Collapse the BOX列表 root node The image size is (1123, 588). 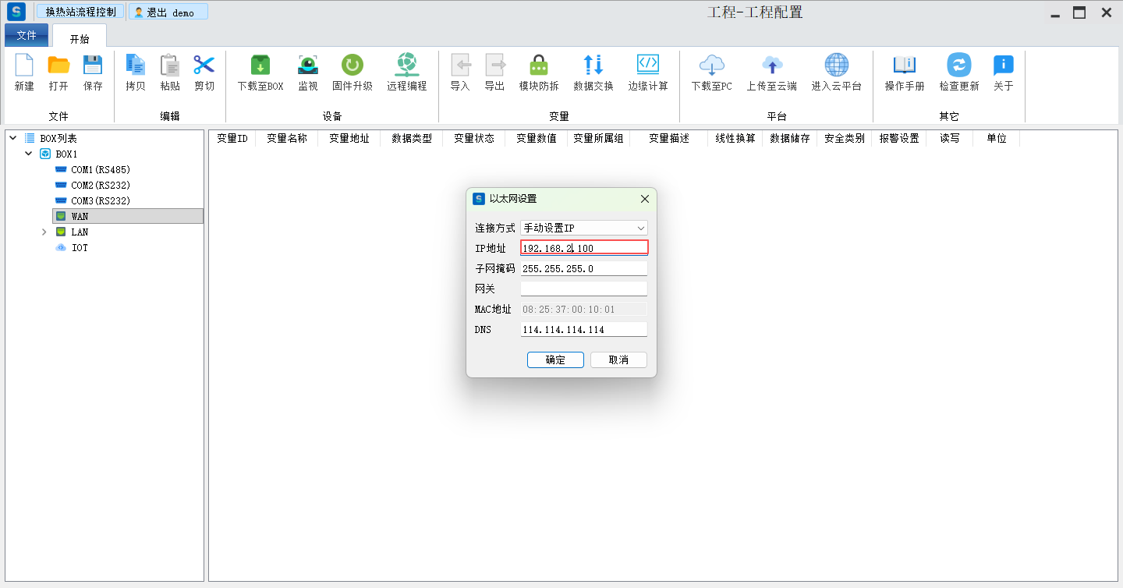[x=13, y=138]
